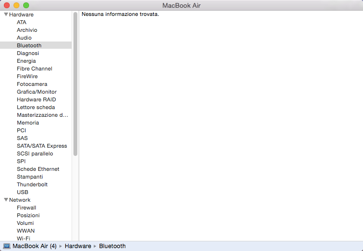Viewport: 363px width, 251px height.
Task: Click the MacBook Air computer icon in path bar
Action: coord(7,246)
